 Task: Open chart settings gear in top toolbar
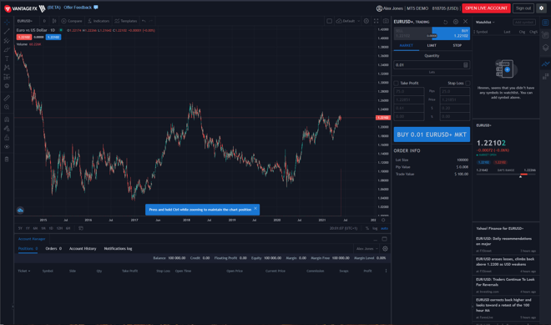tap(366, 21)
